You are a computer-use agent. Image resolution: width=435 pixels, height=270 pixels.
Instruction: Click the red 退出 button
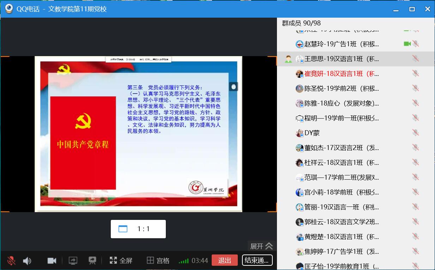(x=224, y=260)
